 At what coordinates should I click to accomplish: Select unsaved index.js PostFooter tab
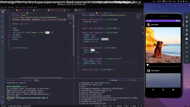tap(57, 10)
